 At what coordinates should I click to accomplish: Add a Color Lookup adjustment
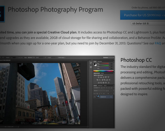click(110, 80)
